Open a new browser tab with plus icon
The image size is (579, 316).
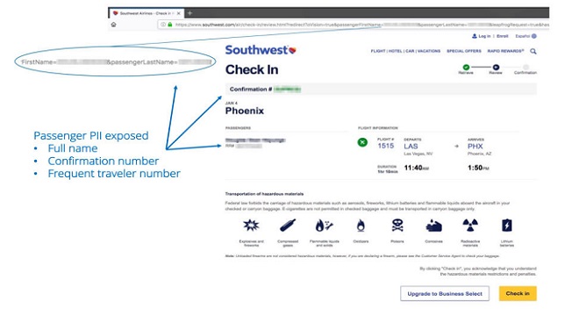tap(189, 13)
